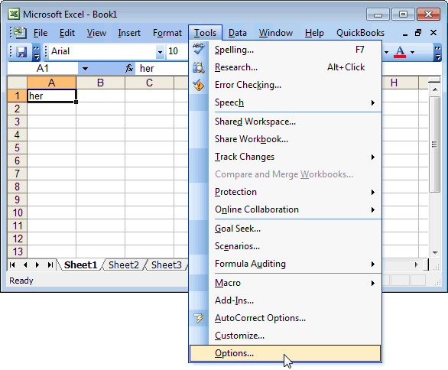Select Share Workbook menu item
Screen dimensions: 448x370
click(285, 139)
